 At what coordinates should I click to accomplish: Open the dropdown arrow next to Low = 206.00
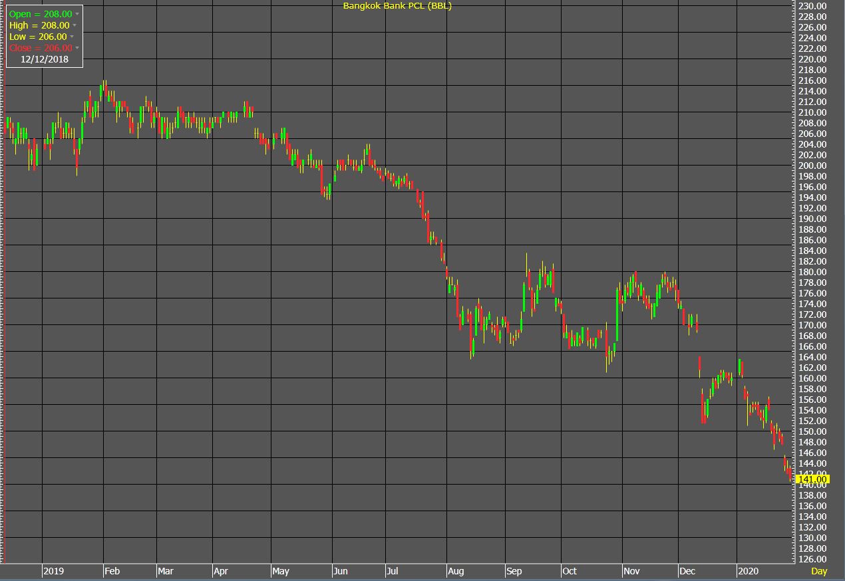(x=72, y=37)
